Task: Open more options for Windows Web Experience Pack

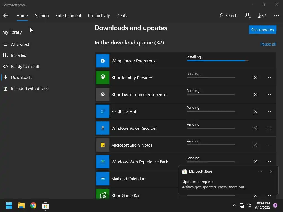Action: coord(269,162)
